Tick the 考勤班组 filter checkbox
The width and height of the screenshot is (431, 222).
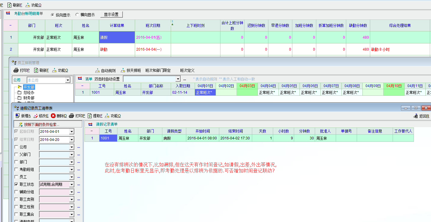(16, 169)
